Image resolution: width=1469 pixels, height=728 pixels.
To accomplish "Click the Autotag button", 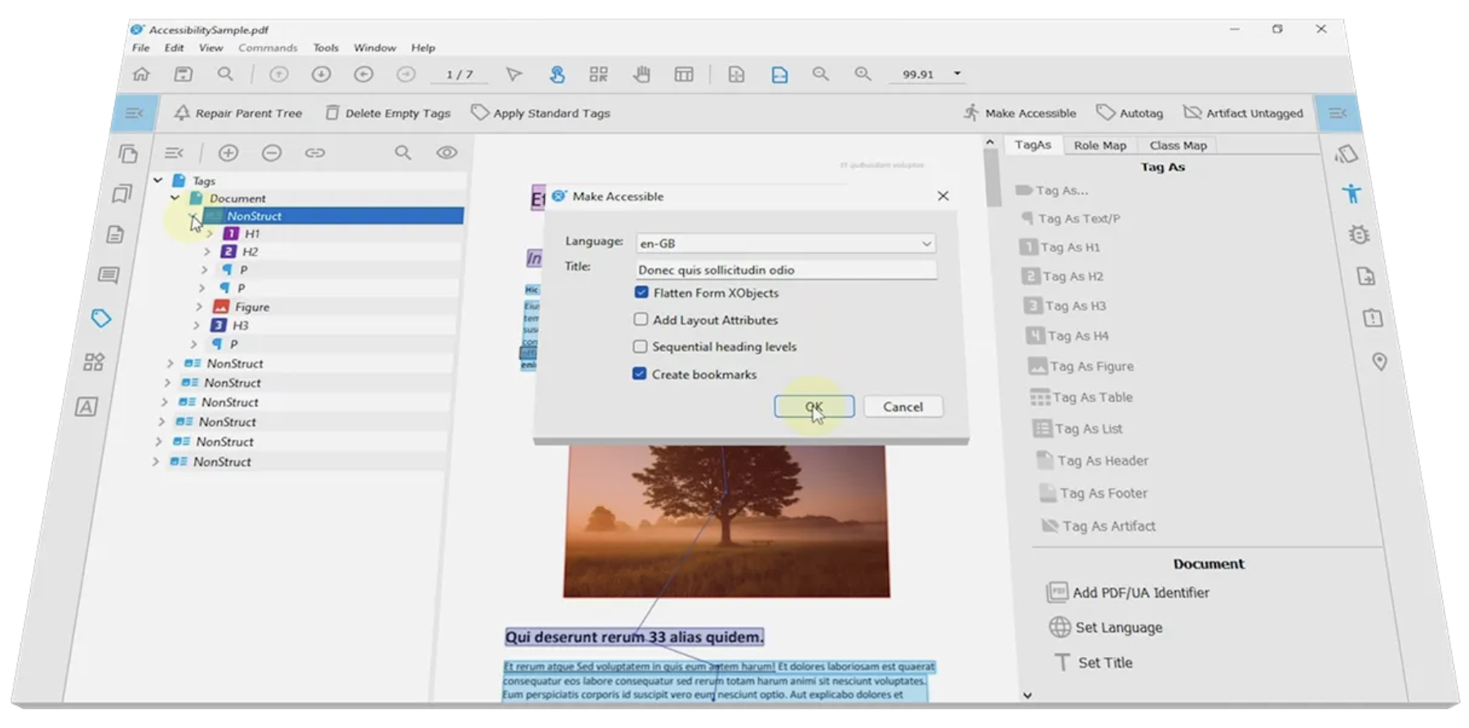I will click(x=1129, y=113).
